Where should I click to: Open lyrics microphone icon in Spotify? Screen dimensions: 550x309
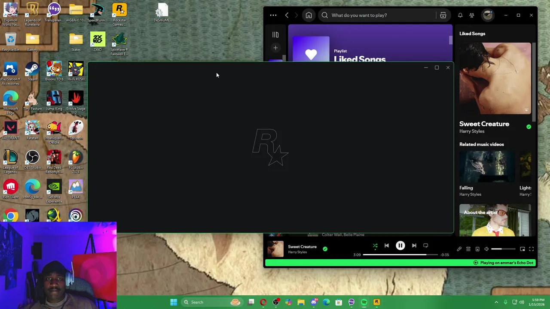[x=459, y=249]
